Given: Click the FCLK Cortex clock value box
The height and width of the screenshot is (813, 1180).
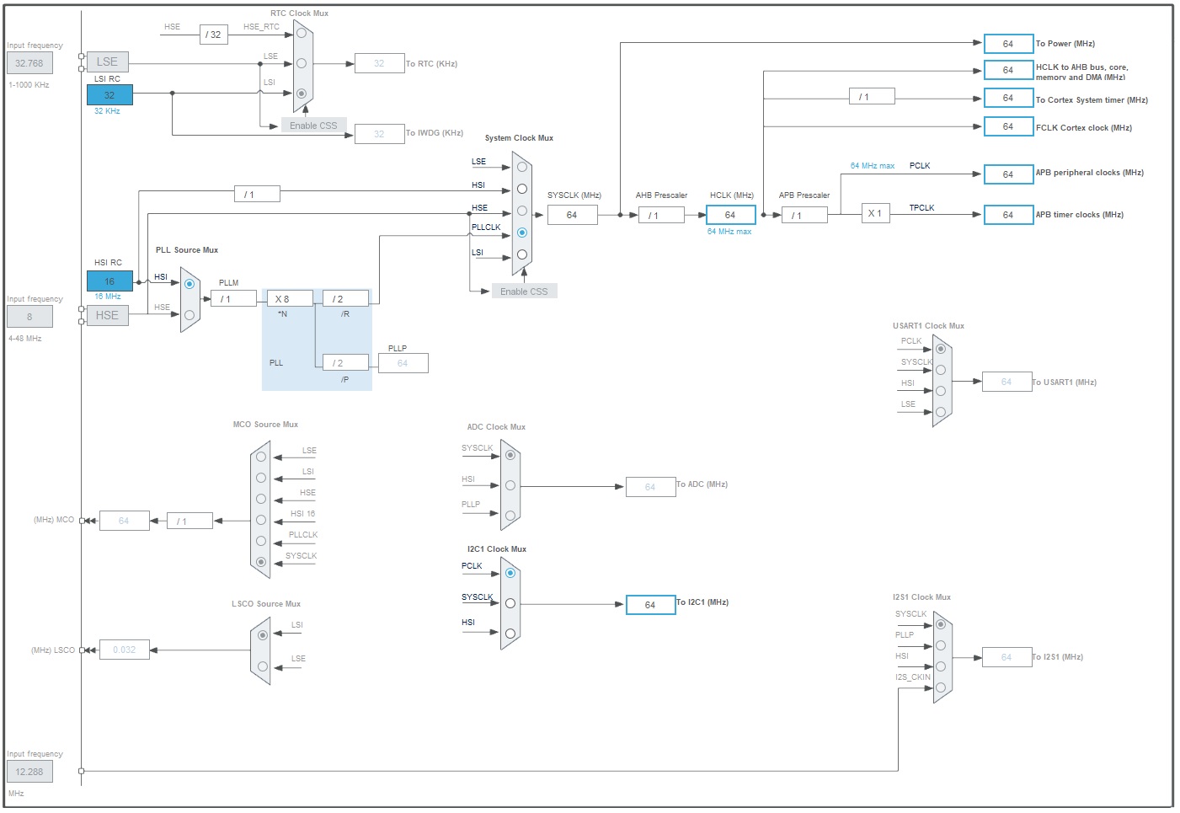Looking at the screenshot, I should click(1008, 126).
